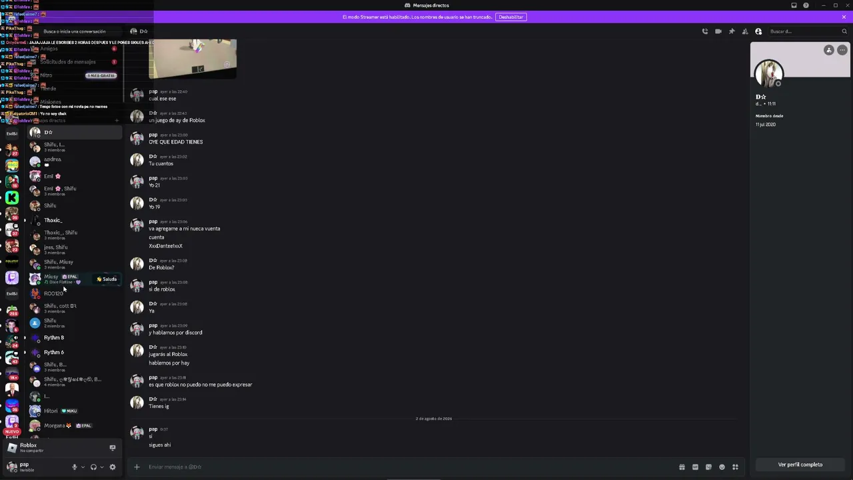This screenshot has height=480, width=853.
Task: Open the server icon with the 255 badge
Action: [x=12, y=309]
